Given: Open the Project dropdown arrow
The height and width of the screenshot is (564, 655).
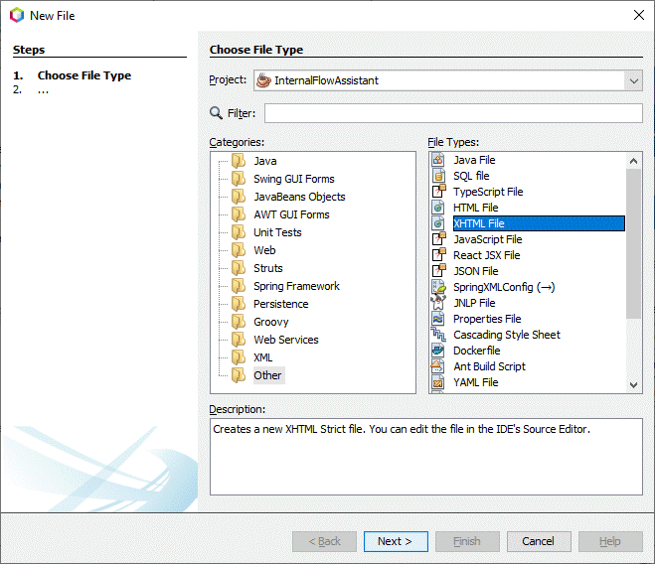Looking at the screenshot, I should [x=633, y=80].
